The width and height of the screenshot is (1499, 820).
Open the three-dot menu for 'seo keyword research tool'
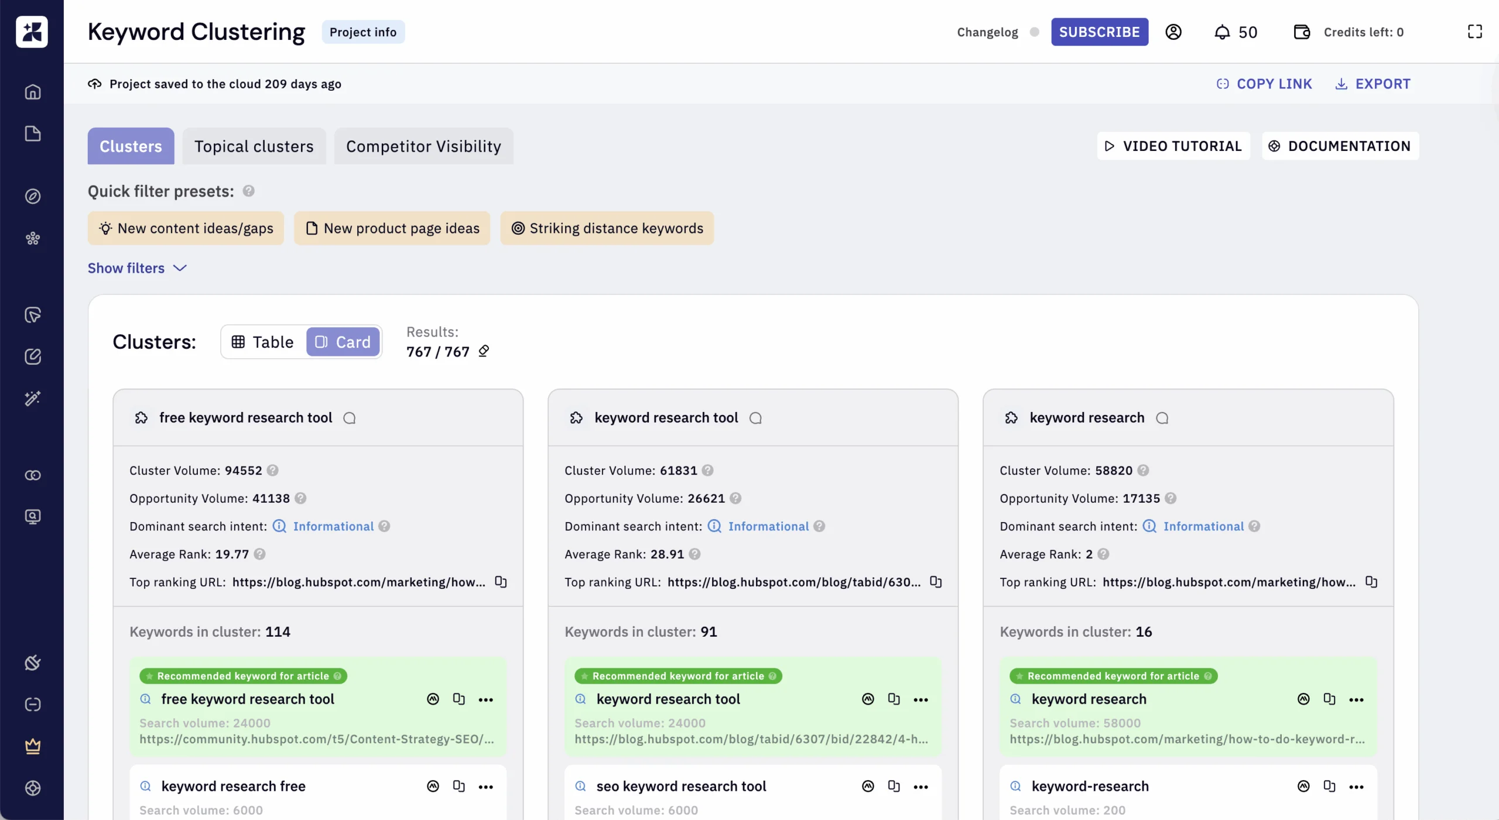point(920,786)
